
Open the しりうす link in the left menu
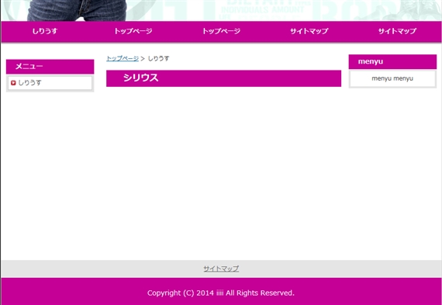pos(30,83)
